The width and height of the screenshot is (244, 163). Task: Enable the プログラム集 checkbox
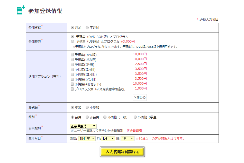tap(72, 89)
